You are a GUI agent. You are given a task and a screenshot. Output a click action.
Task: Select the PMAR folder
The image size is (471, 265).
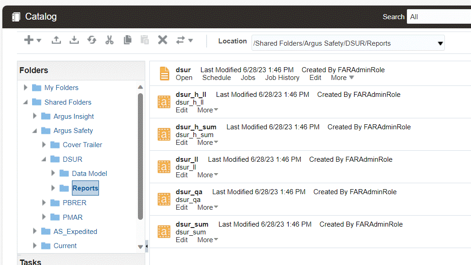(72, 217)
